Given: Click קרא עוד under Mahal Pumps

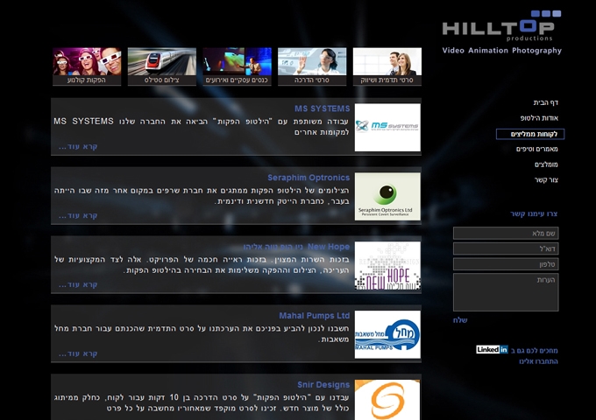Looking at the screenshot, I should click(x=78, y=353).
